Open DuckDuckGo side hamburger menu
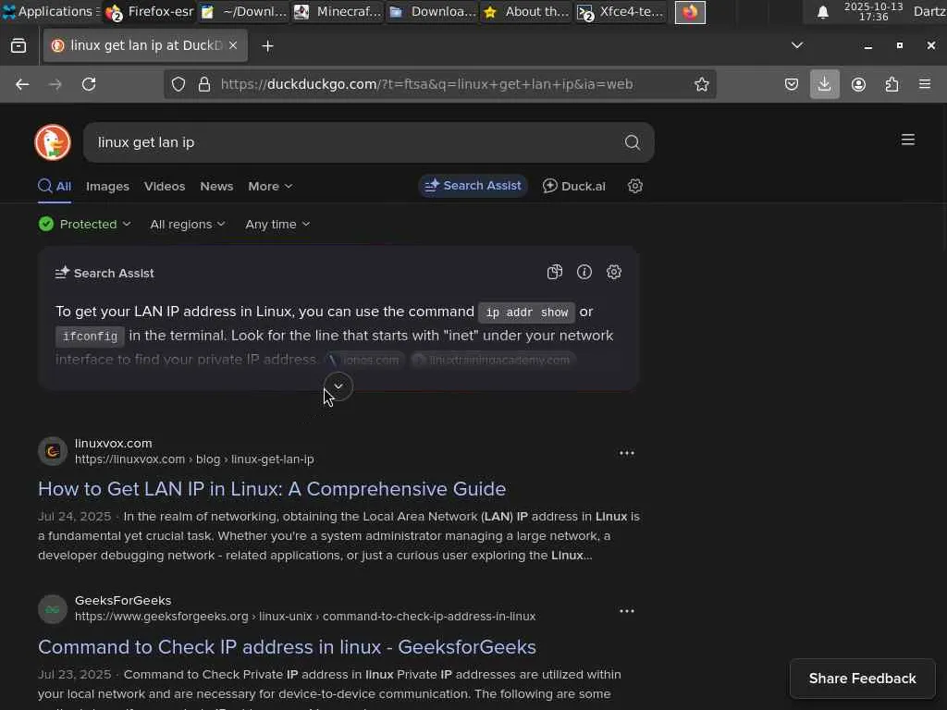Screen dimensions: 947x710 908,140
